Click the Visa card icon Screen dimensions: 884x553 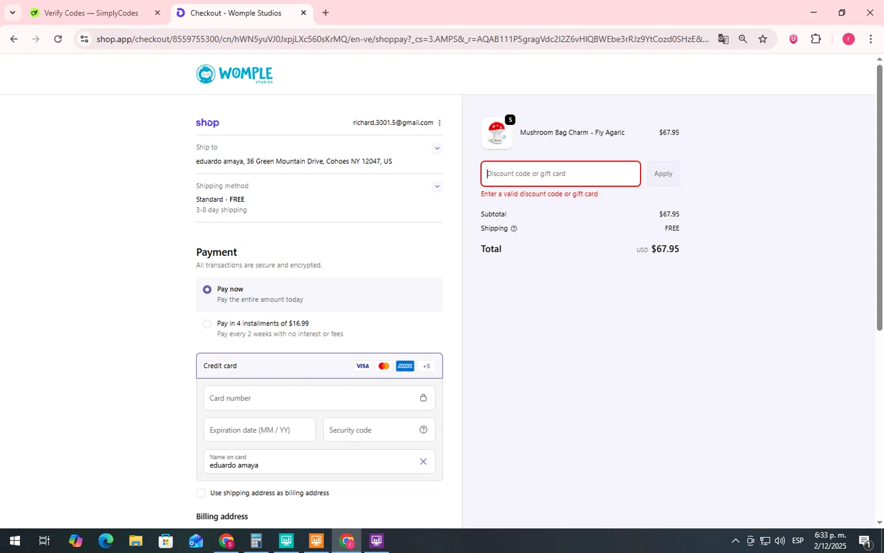coord(362,366)
